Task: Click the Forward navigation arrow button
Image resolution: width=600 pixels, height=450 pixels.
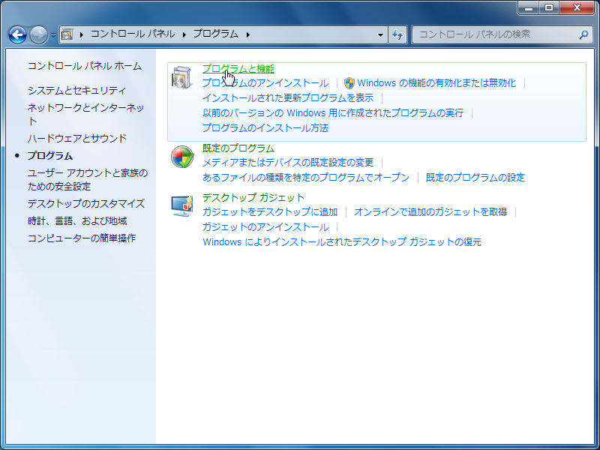Action: pyautogui.click(x=39, y=34)
